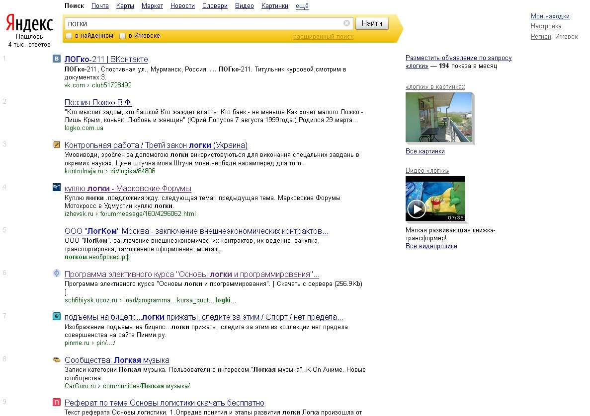The height and width of the screenshot is (416, 590).
Task: Open the Новости service tab
Action: pyautogui.click(x=182, y=6)
